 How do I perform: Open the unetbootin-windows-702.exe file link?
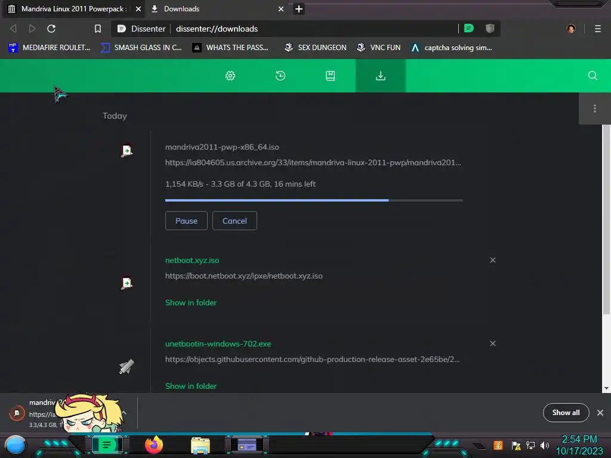(x=218, y=344)
